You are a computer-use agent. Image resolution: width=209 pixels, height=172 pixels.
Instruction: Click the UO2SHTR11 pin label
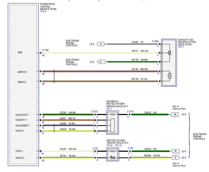tap(22, 115)
